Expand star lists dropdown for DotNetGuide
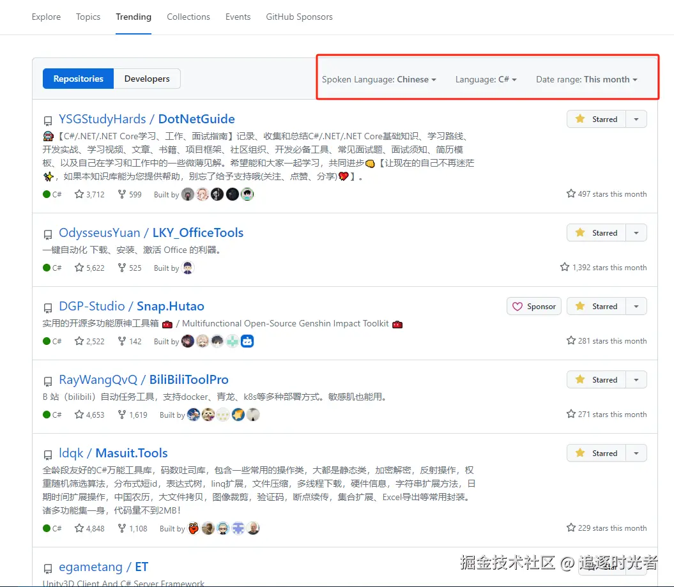 click(636, 119)
